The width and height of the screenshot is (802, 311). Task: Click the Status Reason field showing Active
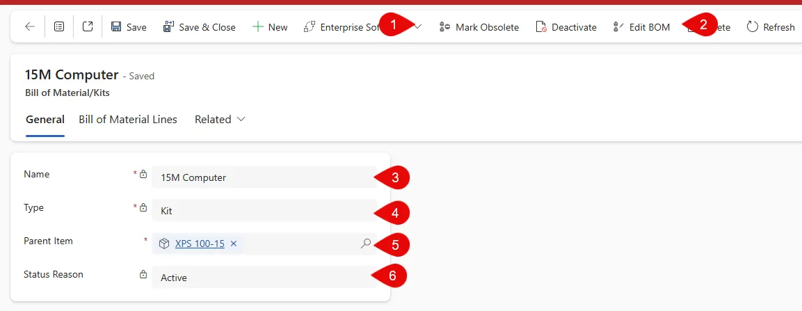pos(264,278)
